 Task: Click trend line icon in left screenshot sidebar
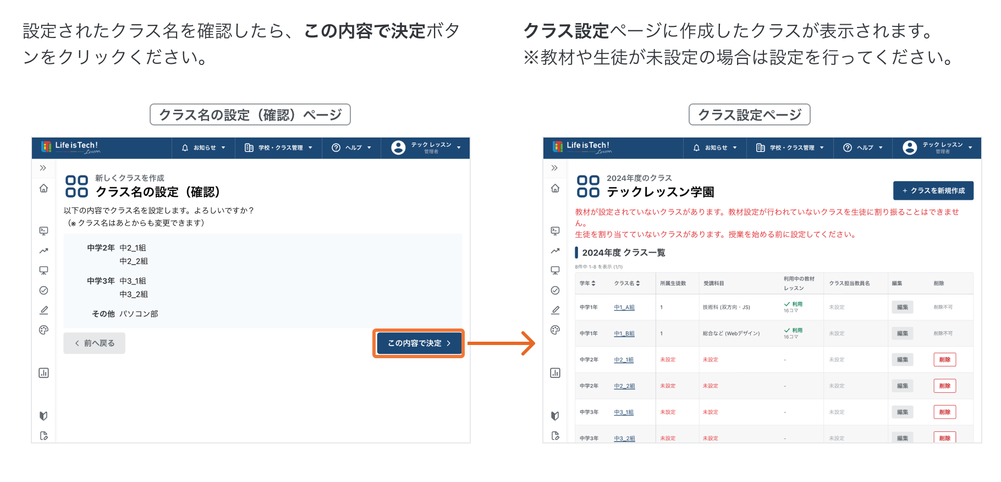[x=43, y=251]
